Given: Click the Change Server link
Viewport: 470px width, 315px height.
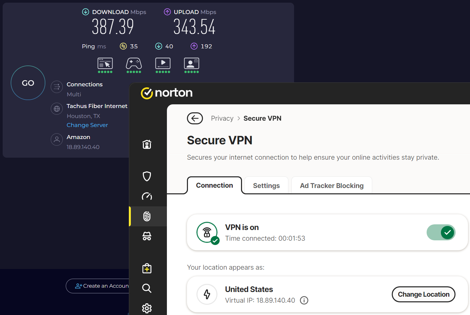Looking at the screenshot, I should (87, 125).
